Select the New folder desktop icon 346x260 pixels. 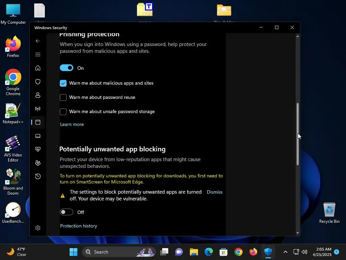pos(224,10)
